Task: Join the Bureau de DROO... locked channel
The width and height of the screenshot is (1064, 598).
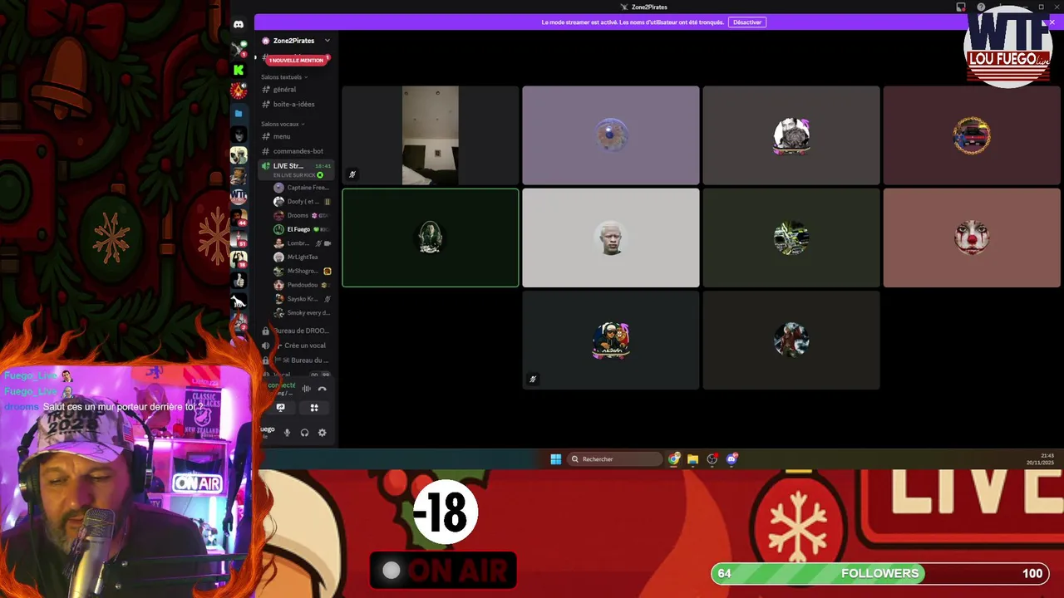Action: coord(296,331)
